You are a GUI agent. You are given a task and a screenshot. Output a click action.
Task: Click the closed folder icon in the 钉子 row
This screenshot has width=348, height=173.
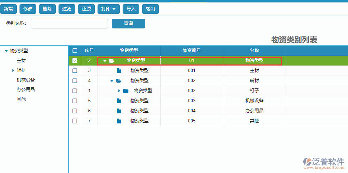click(x=126, y=91)
